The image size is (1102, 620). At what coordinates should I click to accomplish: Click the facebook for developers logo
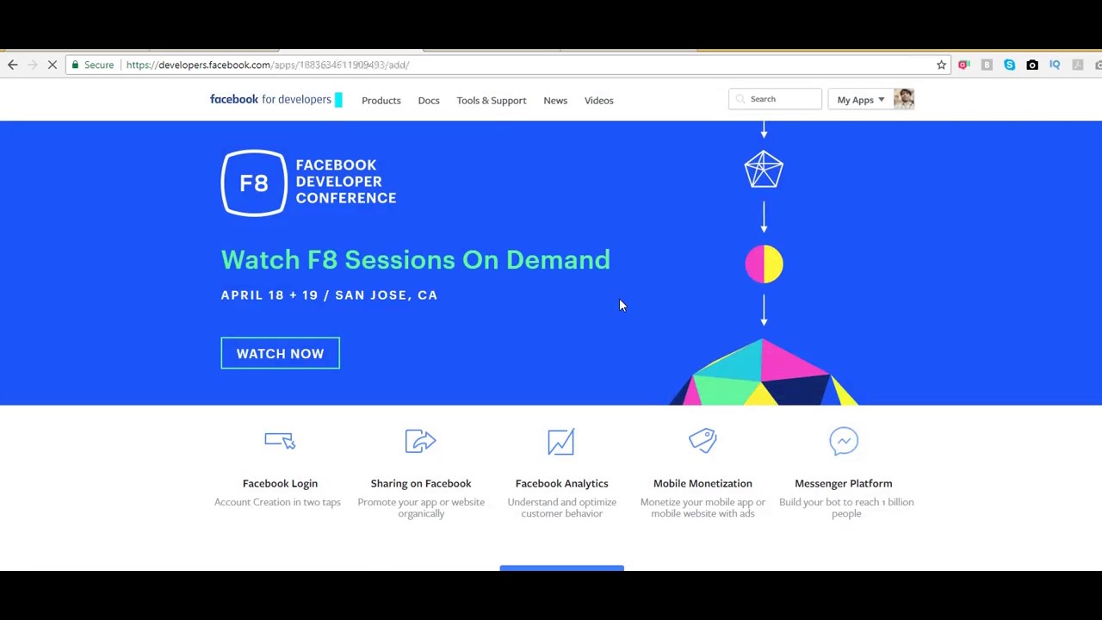[x=276, y=99]
